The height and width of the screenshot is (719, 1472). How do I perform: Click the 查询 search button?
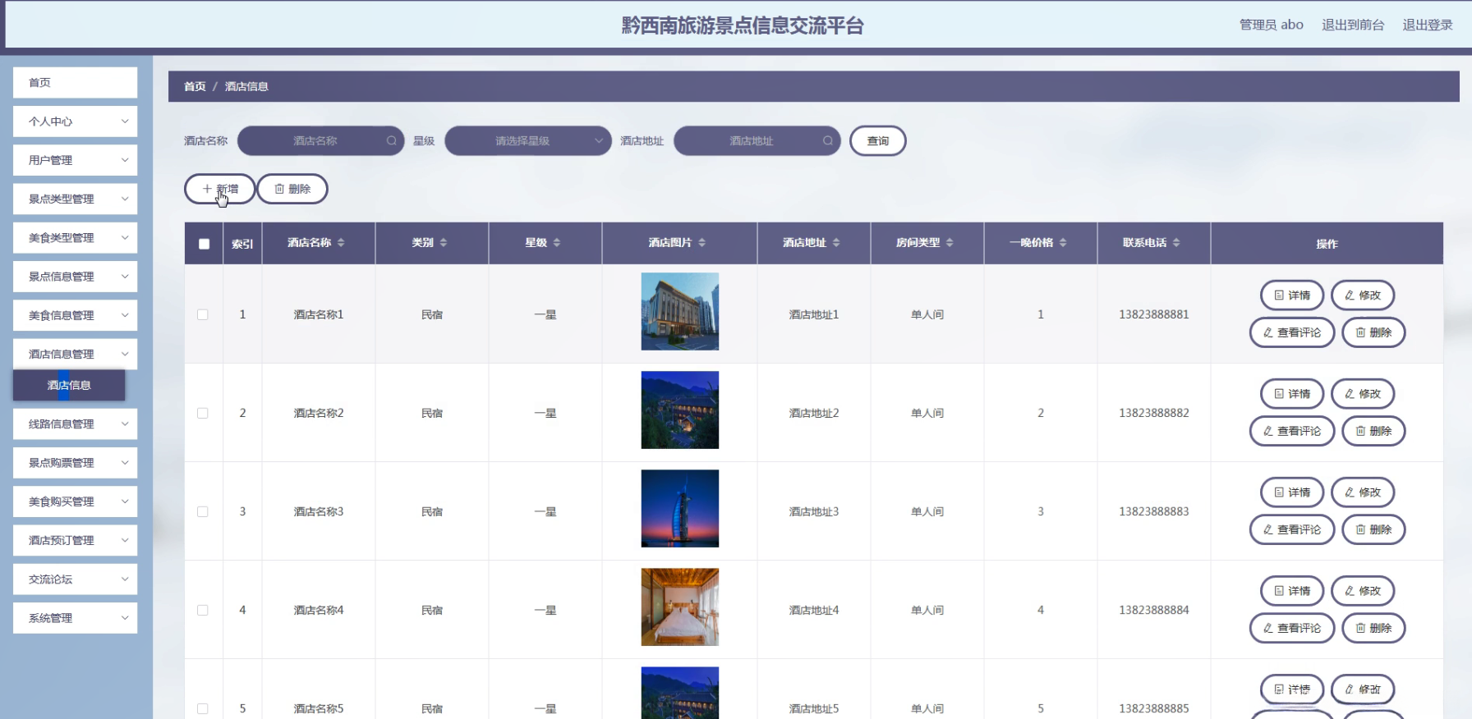(x=877, y=141)
